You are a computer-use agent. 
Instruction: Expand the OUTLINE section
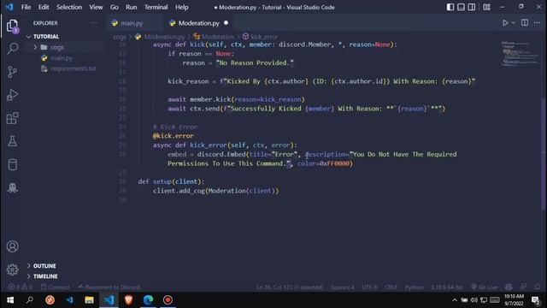(41, 266)
